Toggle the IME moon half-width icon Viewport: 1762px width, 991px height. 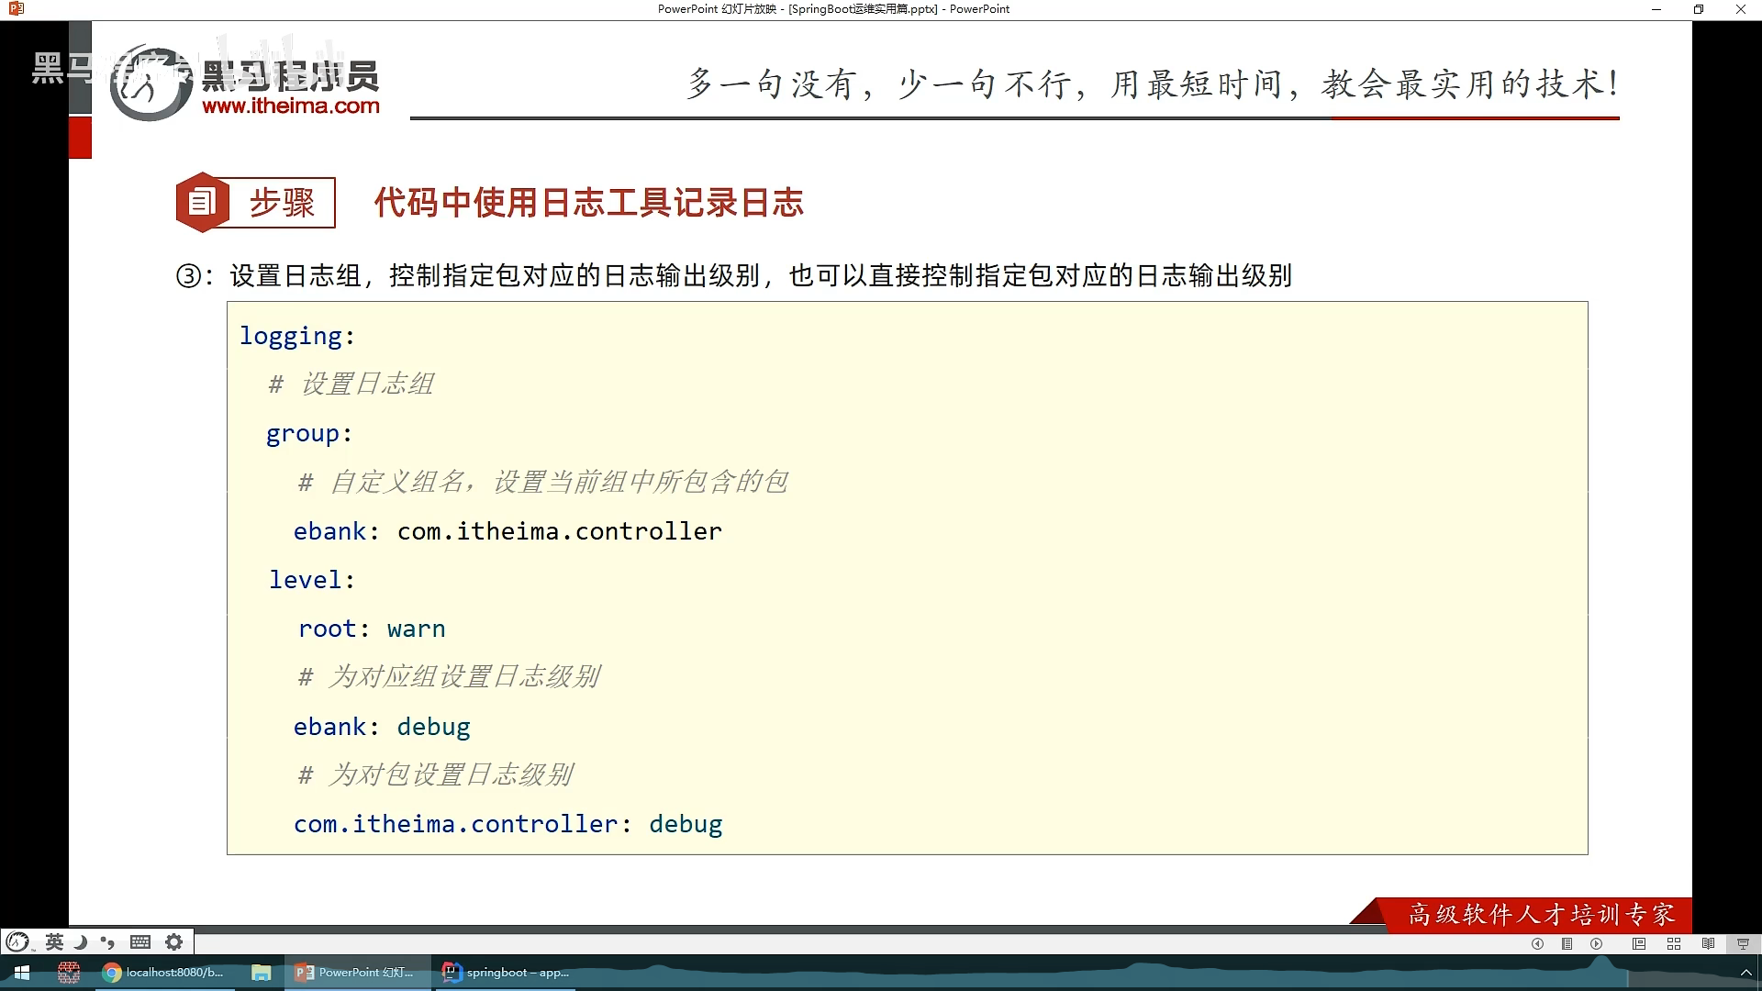pyautogui.click(x=81, y=941)
